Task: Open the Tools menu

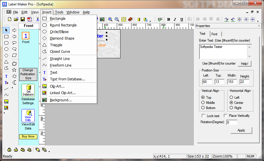Action: point(59,12)
